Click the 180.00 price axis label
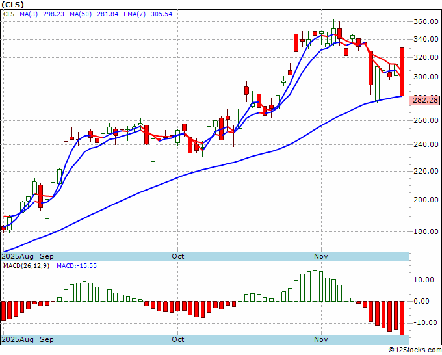 point(426,231)
